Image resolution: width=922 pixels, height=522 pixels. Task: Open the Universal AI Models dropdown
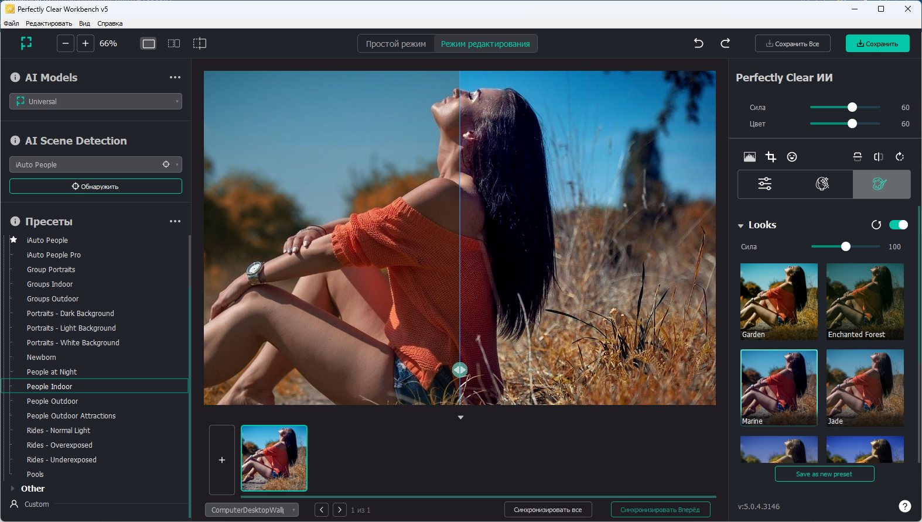pos(96,101)
